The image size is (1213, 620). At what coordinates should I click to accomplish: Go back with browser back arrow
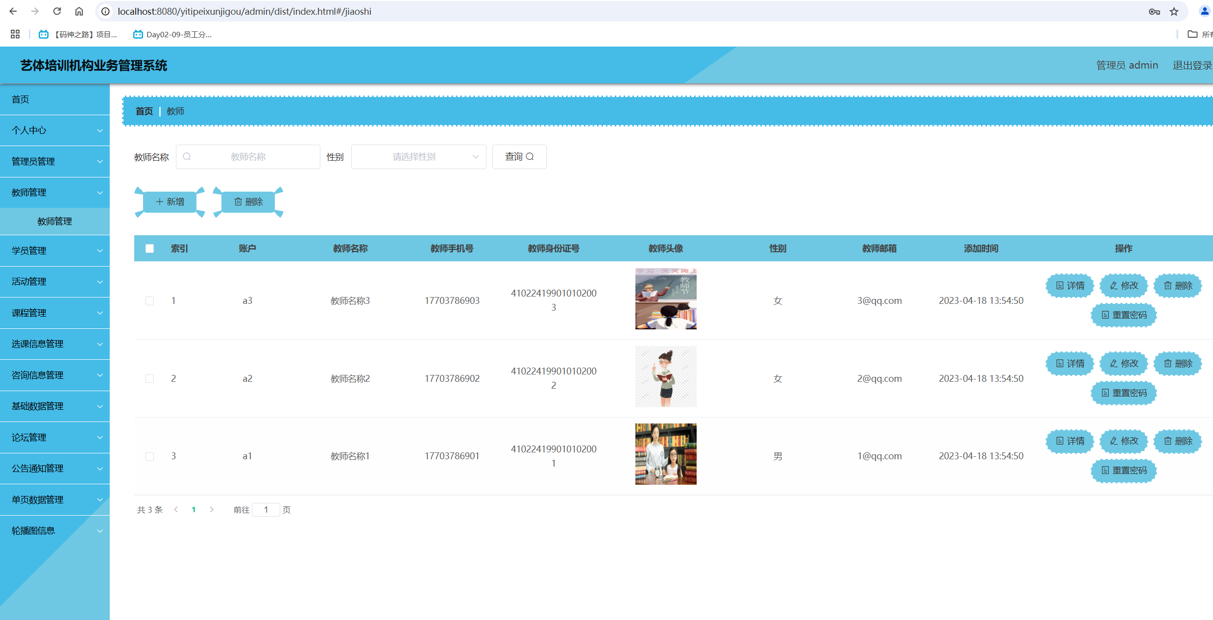point(13,11)
